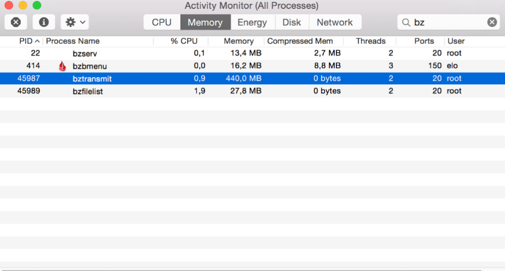Screen dimensions: 505x271
Task: Sort by the Compressed Mem column header
Action: point(300,41)
